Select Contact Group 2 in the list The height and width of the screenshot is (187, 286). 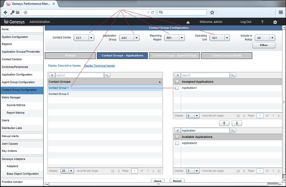point(59,94)
